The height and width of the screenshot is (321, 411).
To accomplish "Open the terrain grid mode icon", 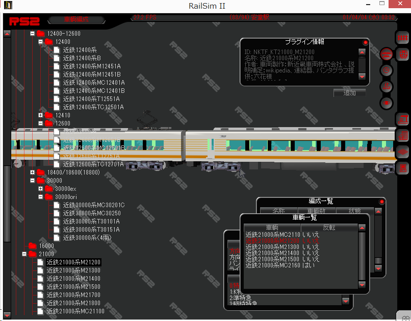I will point(403,152).
